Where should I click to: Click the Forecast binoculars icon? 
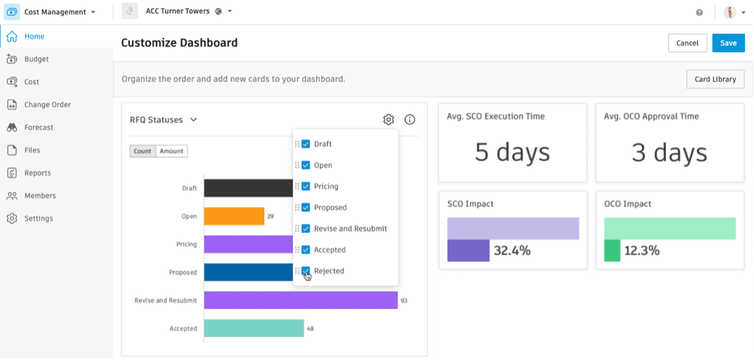point(11,127)
